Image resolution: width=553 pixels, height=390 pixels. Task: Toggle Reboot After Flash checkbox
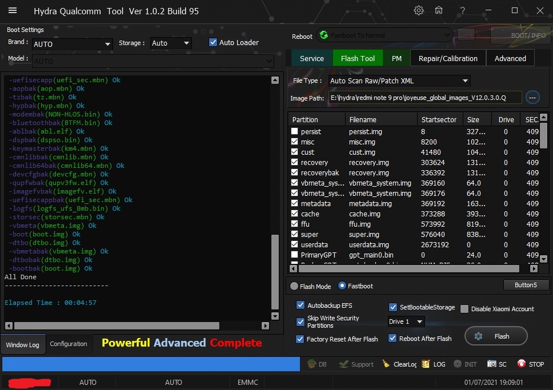click(x=392, y=338)
